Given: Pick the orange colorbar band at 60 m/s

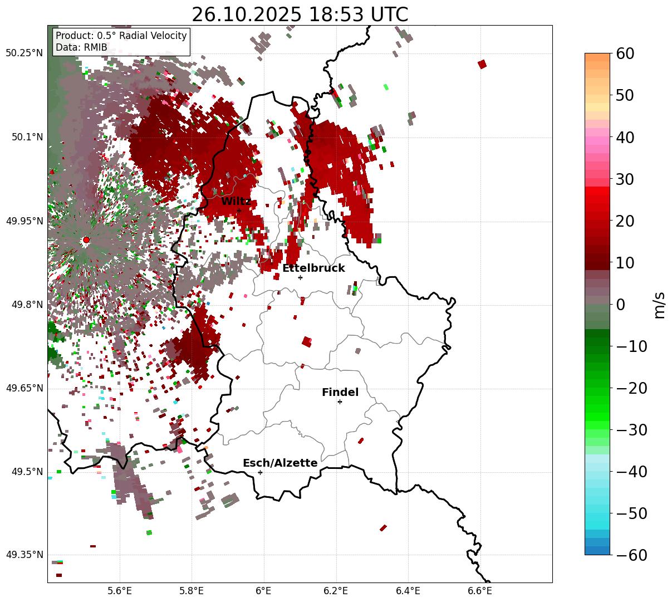Looking at the screenshot, I should 597,57.
